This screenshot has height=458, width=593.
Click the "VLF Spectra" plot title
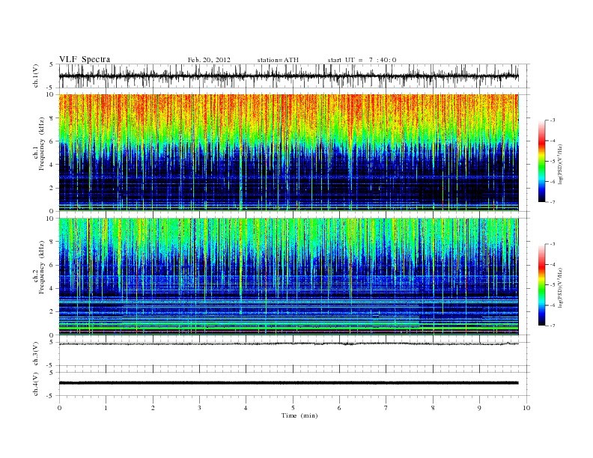click(x=85, y=59)
